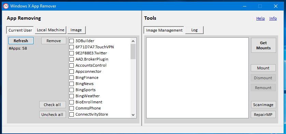The width and height of the screenshot is (286, 134).
Task: Close the Windows X App Remover window
Action: 276,6
